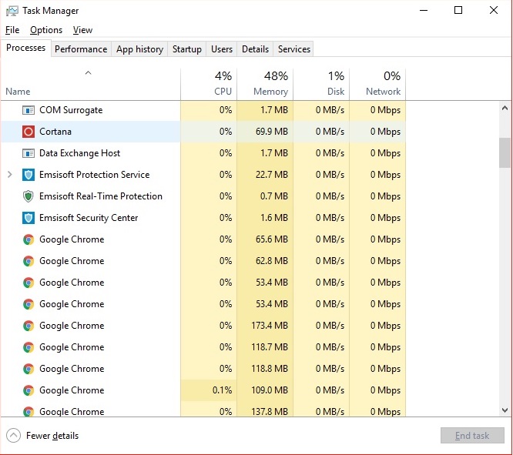The image size is (513, 455).
Task: Select the Data Exchange Host process name
Action: pos(80,153)
